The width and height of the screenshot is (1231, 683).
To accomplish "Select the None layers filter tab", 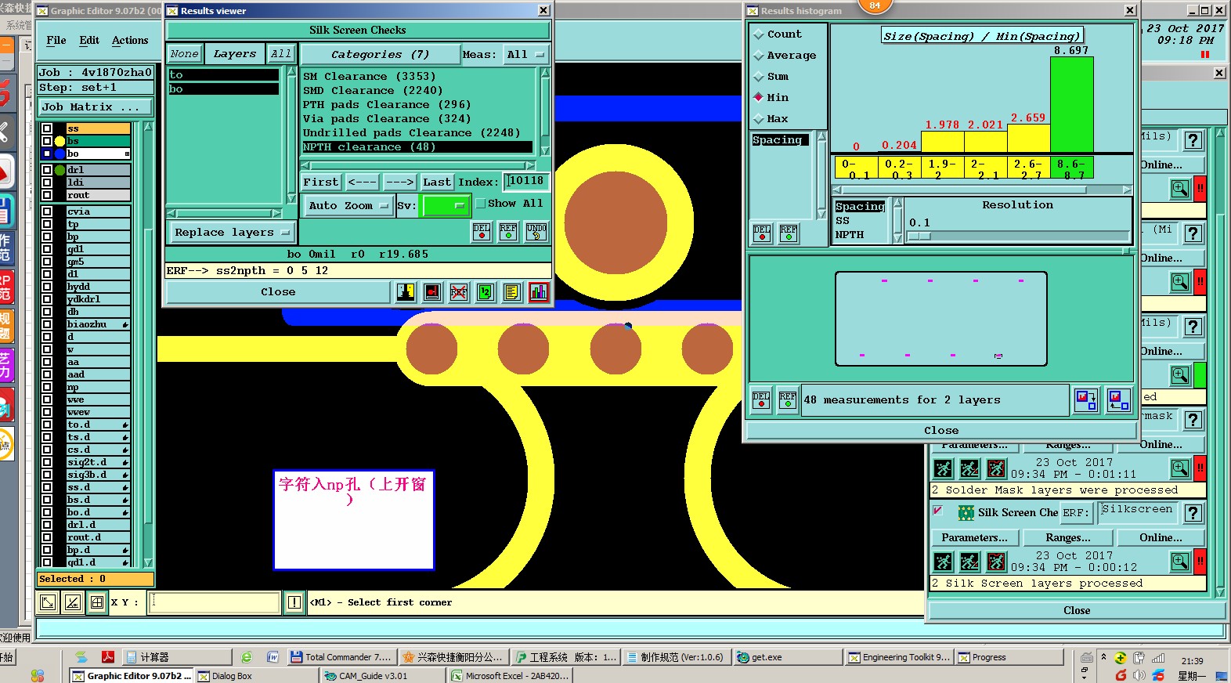I will tap(184, 54).
